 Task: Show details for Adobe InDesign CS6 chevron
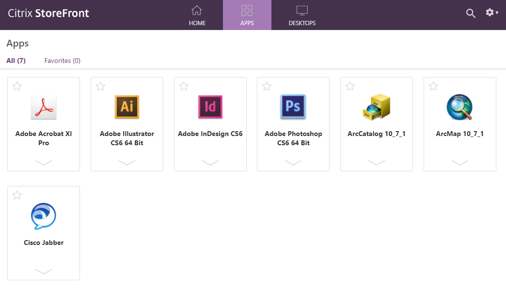[x=210, y=162]
